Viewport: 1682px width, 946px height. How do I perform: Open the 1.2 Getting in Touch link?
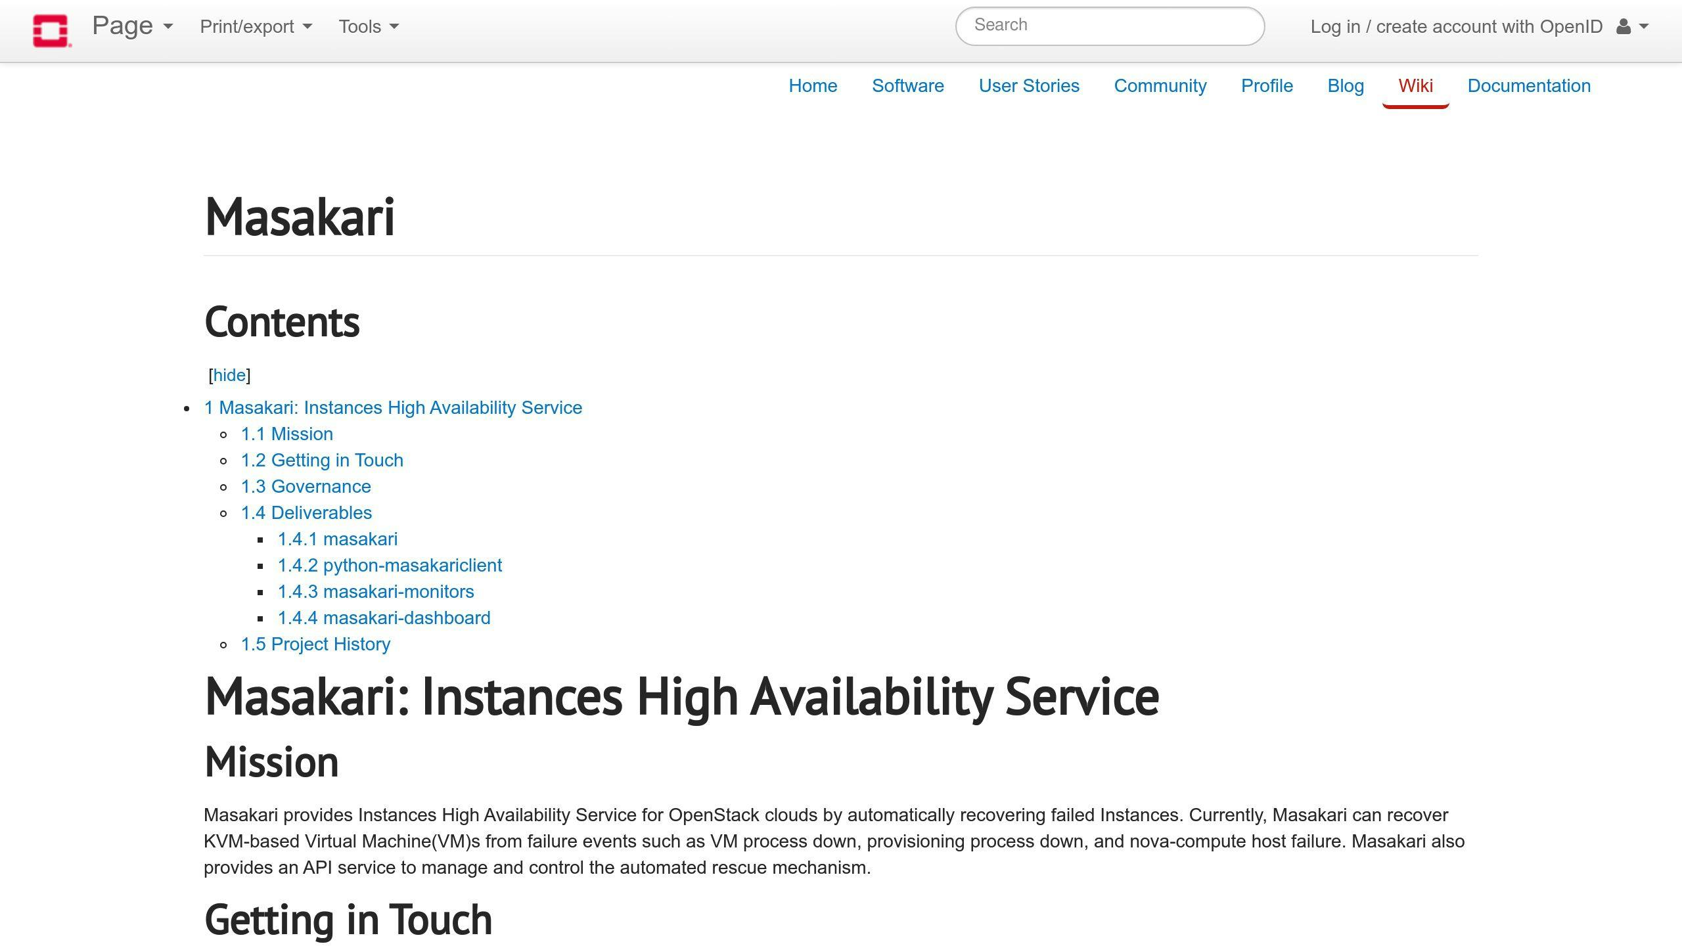click(x=322, y=461)
